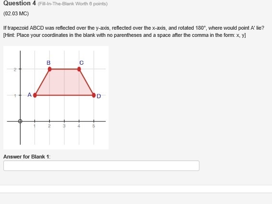272x204 pixels.
Task: Click the label letter C above the vertex
Action: coord(82,63)
